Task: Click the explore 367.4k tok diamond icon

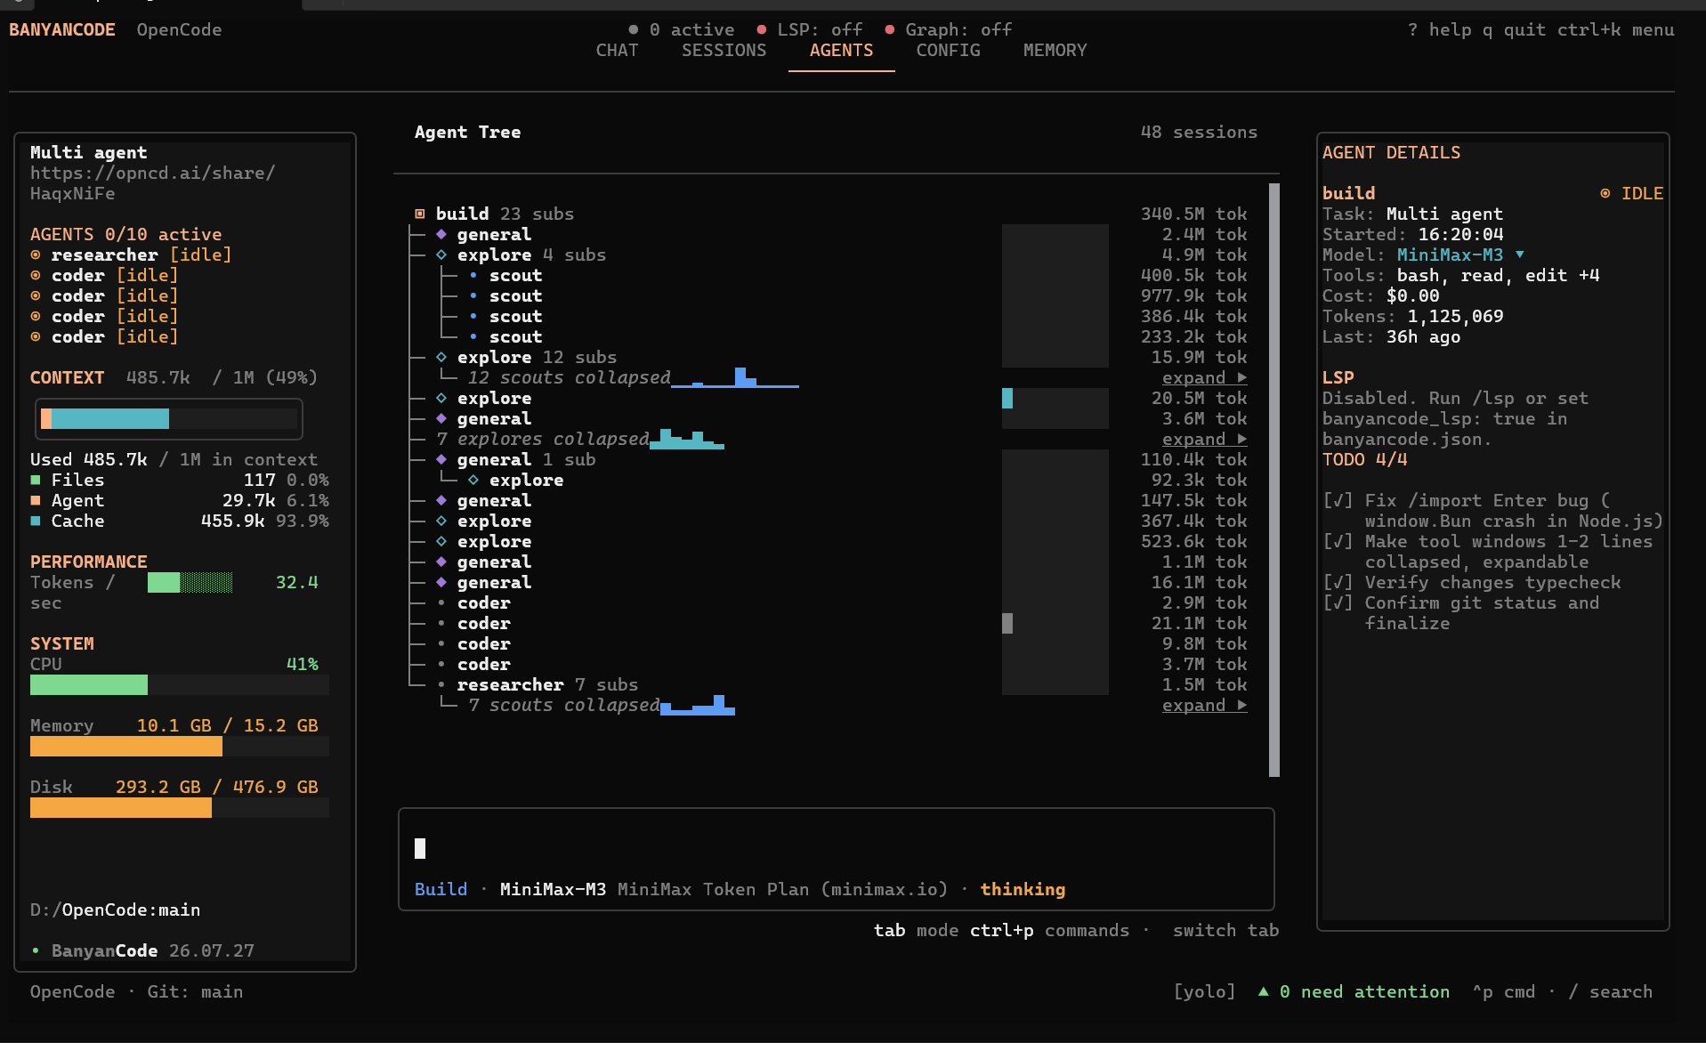Action: [x=441, y=521]
